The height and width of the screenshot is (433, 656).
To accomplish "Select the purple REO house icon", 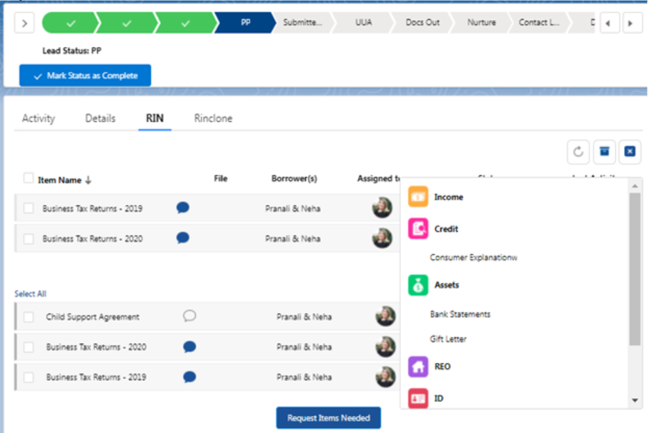I will [418, 366].
